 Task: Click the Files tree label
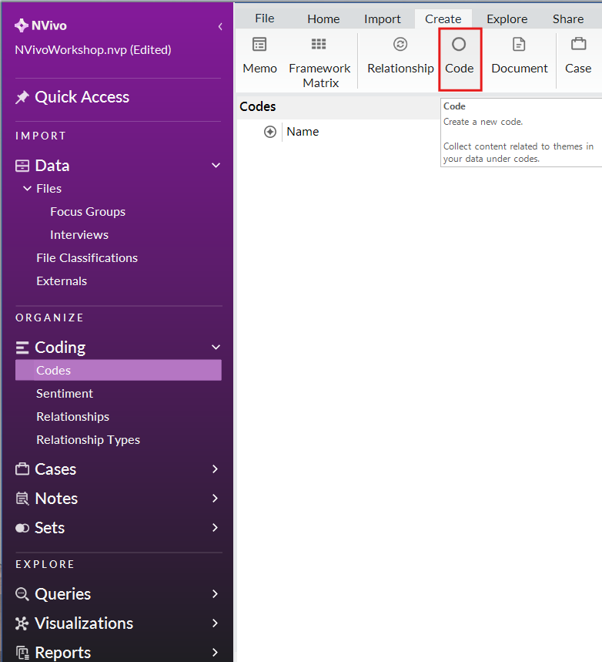tap(49, 189)
